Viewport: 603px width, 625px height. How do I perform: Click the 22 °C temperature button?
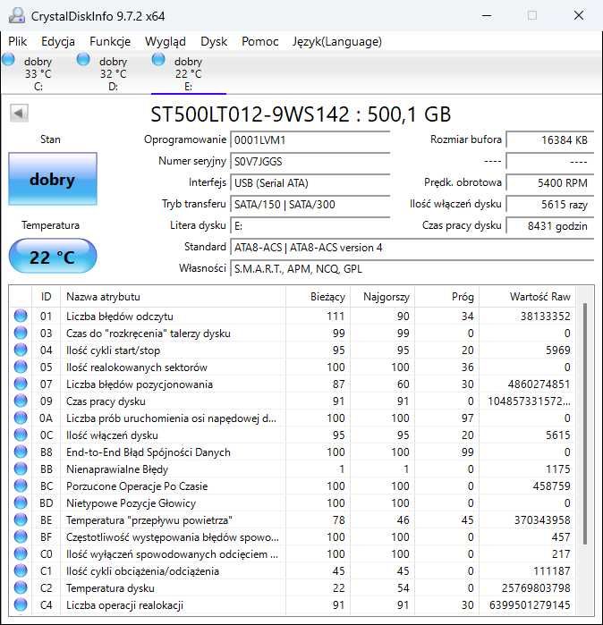pos(53,257)
